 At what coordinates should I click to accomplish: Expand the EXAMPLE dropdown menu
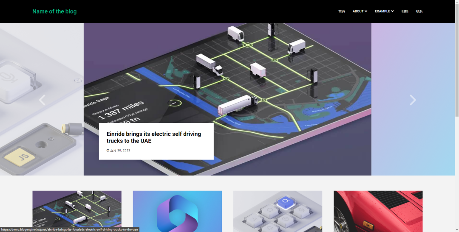coord(384,11)
